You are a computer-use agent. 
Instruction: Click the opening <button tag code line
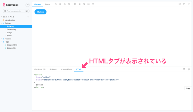click(x=38, y=75)
